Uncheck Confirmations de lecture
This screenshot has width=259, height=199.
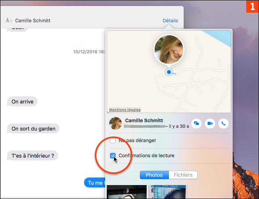click(x=113, y=156)
